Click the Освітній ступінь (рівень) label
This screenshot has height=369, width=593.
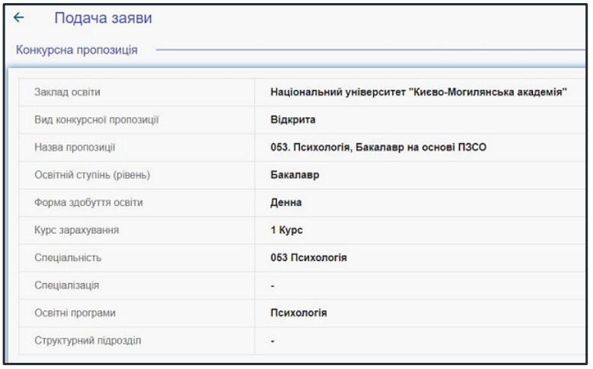point(92,175)
